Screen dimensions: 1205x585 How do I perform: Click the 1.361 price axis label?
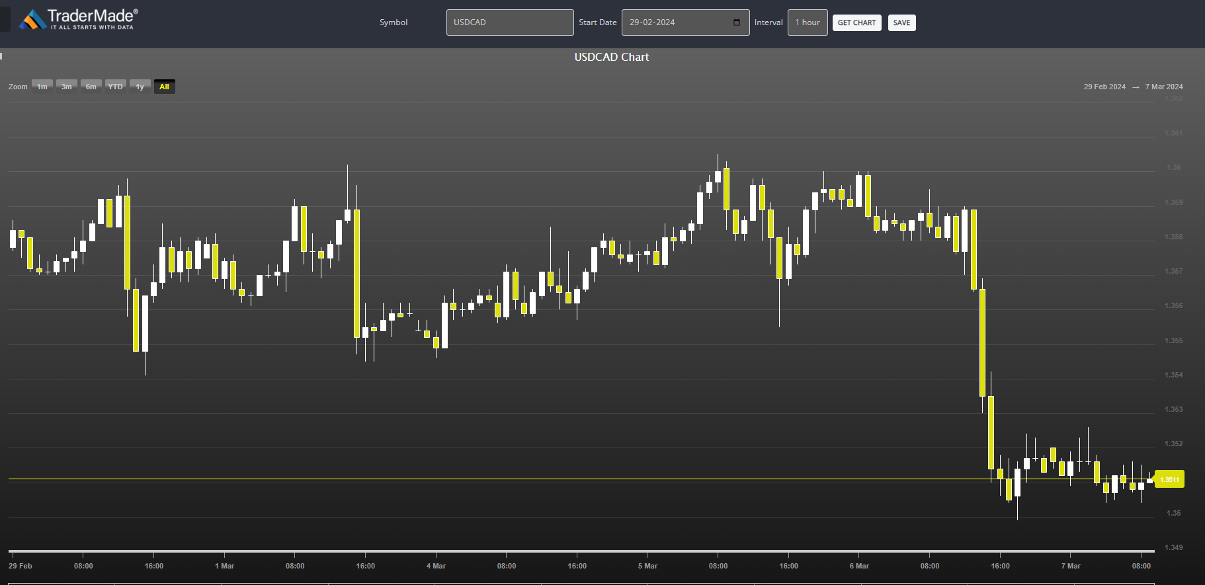click(1173, 133)
